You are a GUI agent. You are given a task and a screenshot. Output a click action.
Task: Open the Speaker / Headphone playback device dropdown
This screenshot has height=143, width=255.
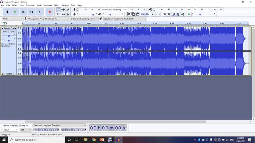(x=124, y=19)
